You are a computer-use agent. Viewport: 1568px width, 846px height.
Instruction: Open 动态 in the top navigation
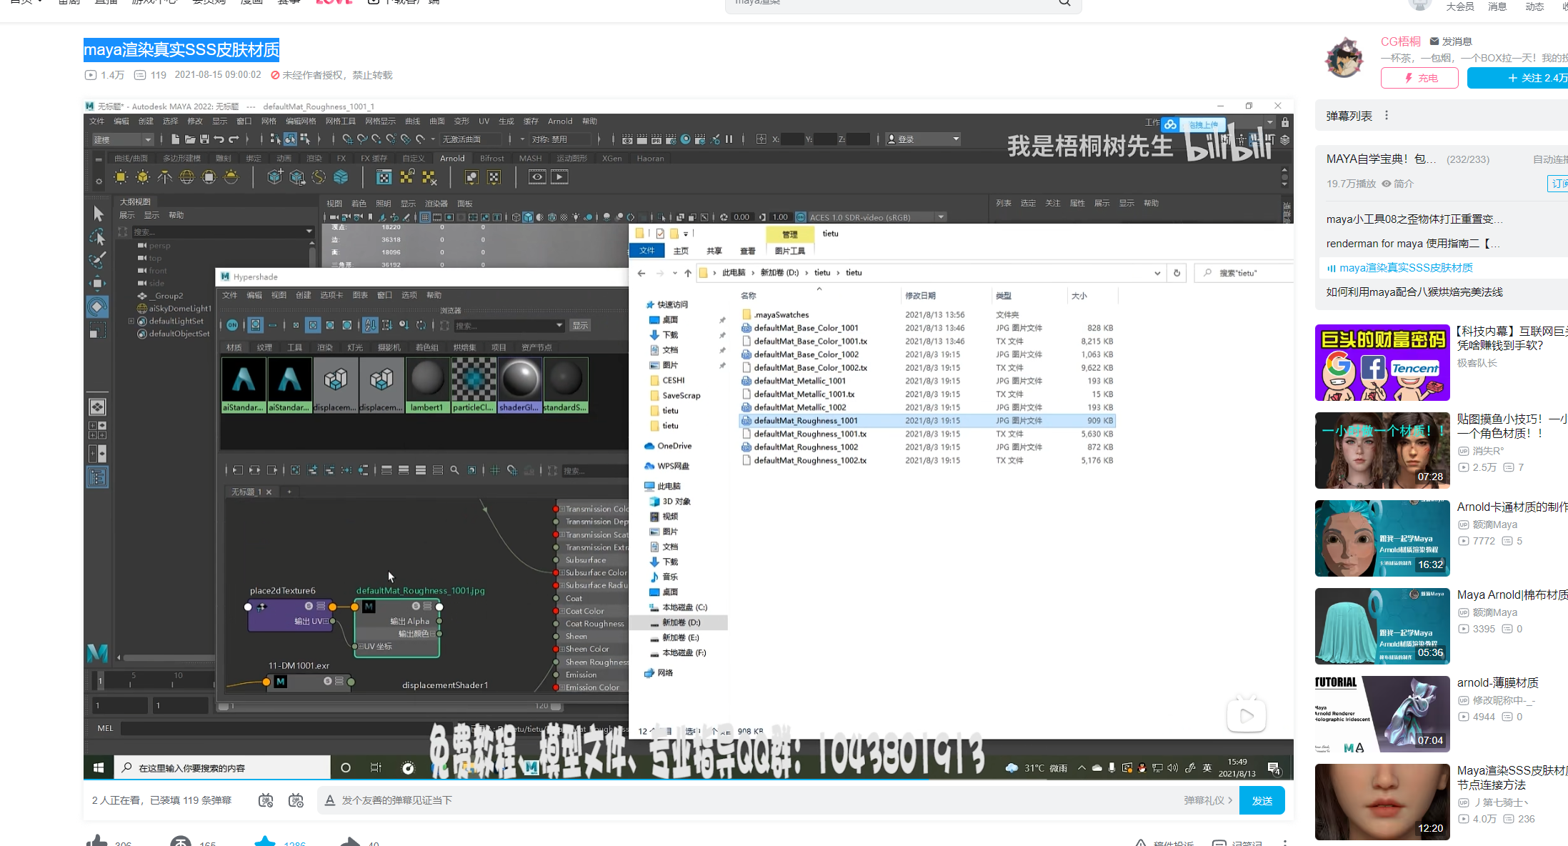(x=1534, y=6)
